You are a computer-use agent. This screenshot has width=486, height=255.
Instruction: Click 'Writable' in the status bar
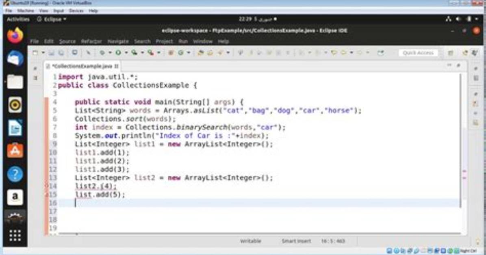[x=250, y=241]
